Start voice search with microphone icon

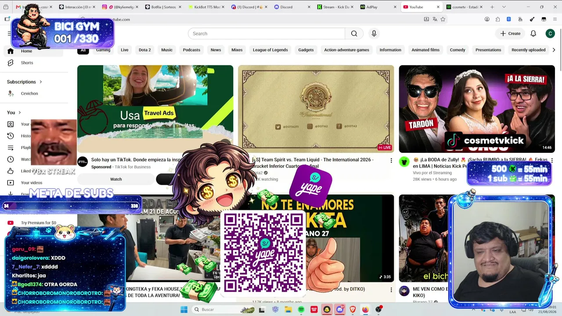[374, 34]
